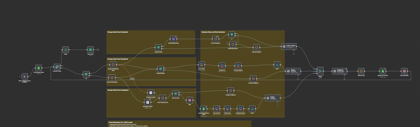The width and height of the screenshot is (420, 127).
Task: Select the Rate Limit Wait node
Action: (404, 71)
